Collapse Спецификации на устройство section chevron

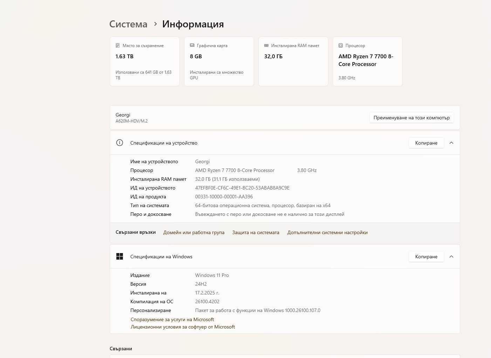pos(451,143)
